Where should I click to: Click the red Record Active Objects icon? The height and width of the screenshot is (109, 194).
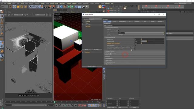click(x=79, y=105)
